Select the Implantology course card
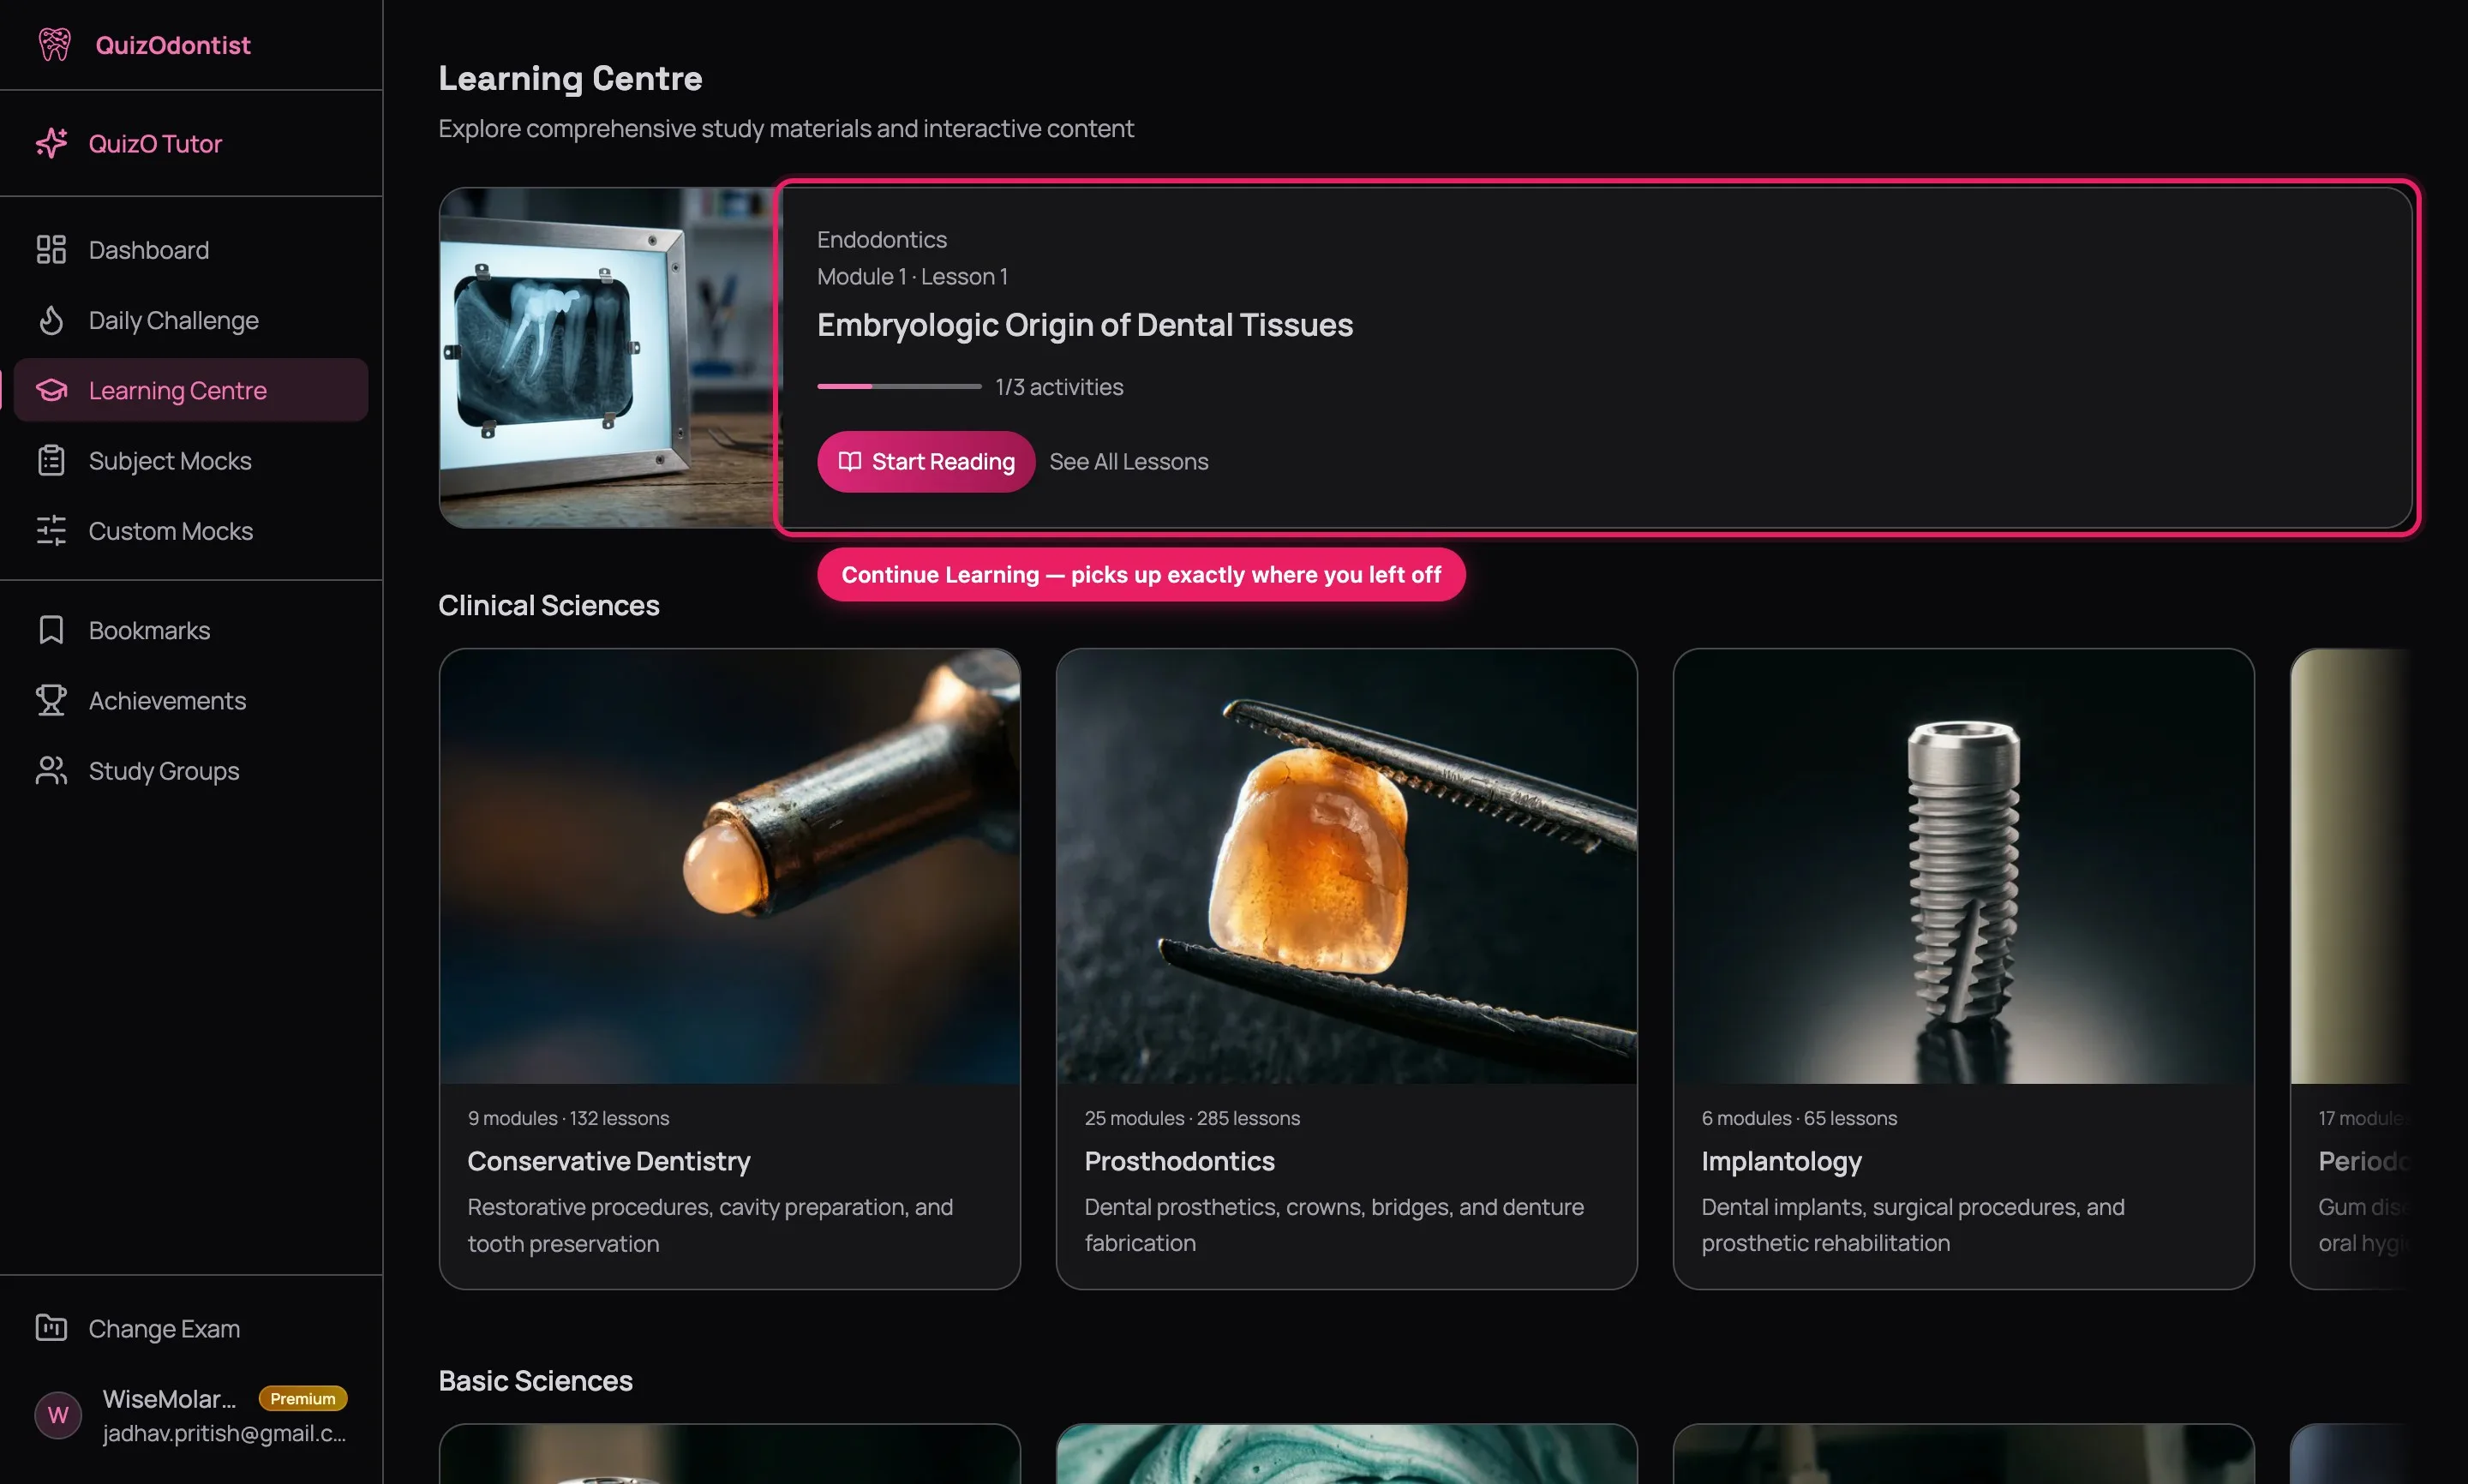Viewport: 2468px width, 1484px height. click(1962, 967)
